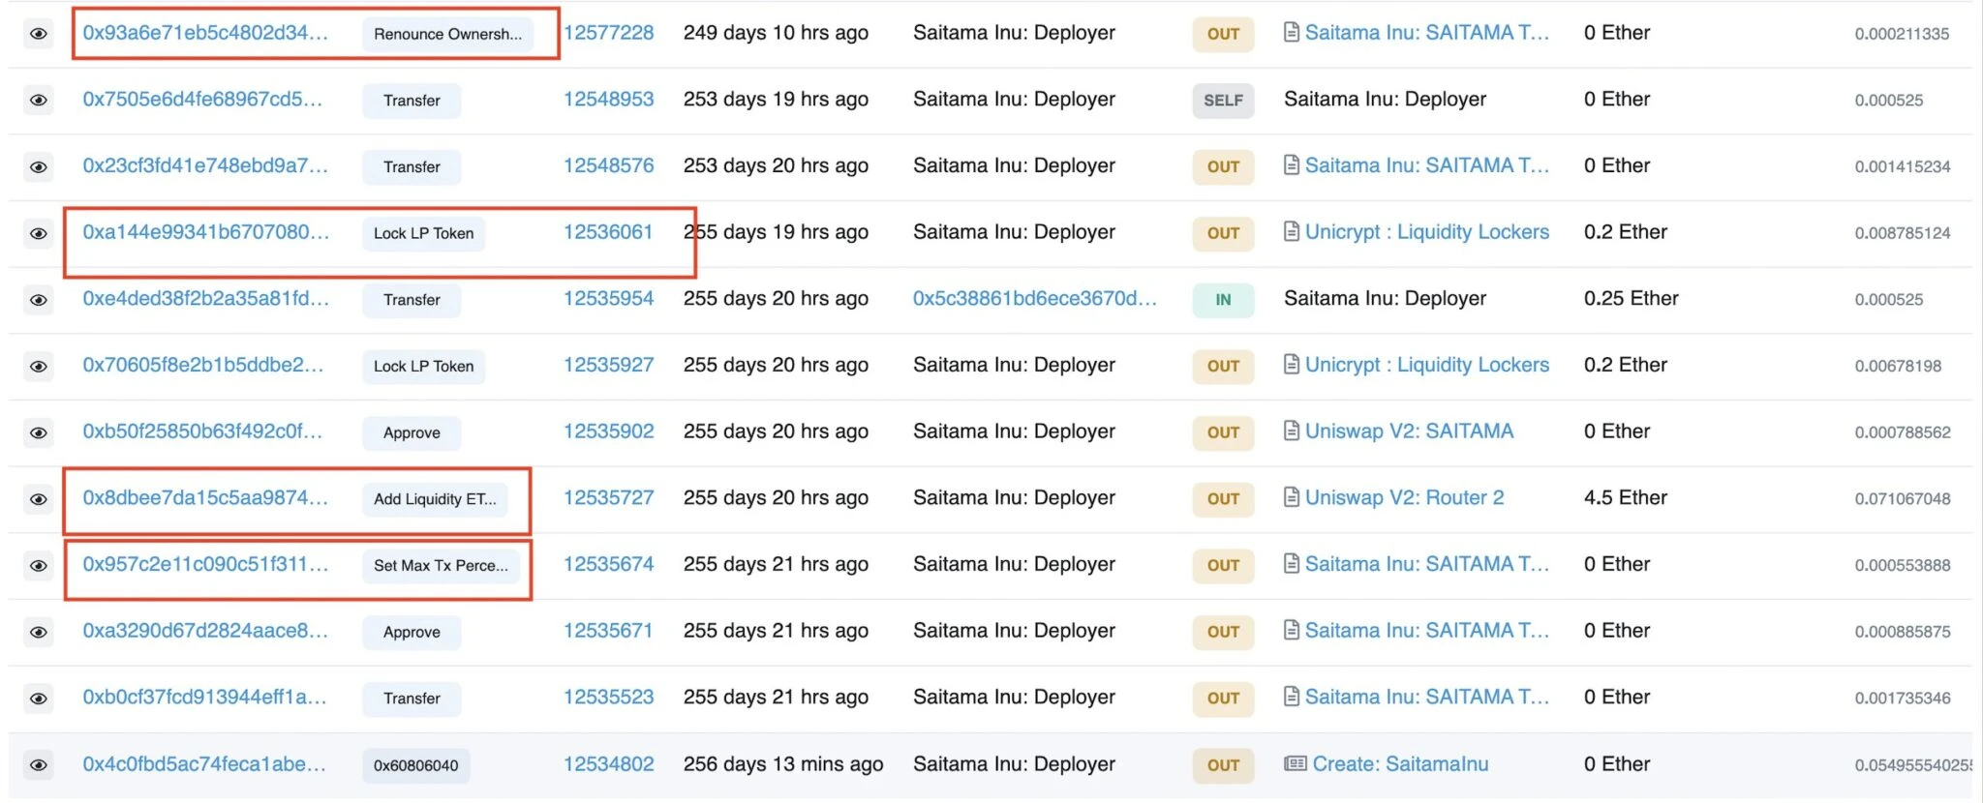Click Set Max Tx Percent method badge
This screenshot has width=1983, height=803.
point(441,566)
